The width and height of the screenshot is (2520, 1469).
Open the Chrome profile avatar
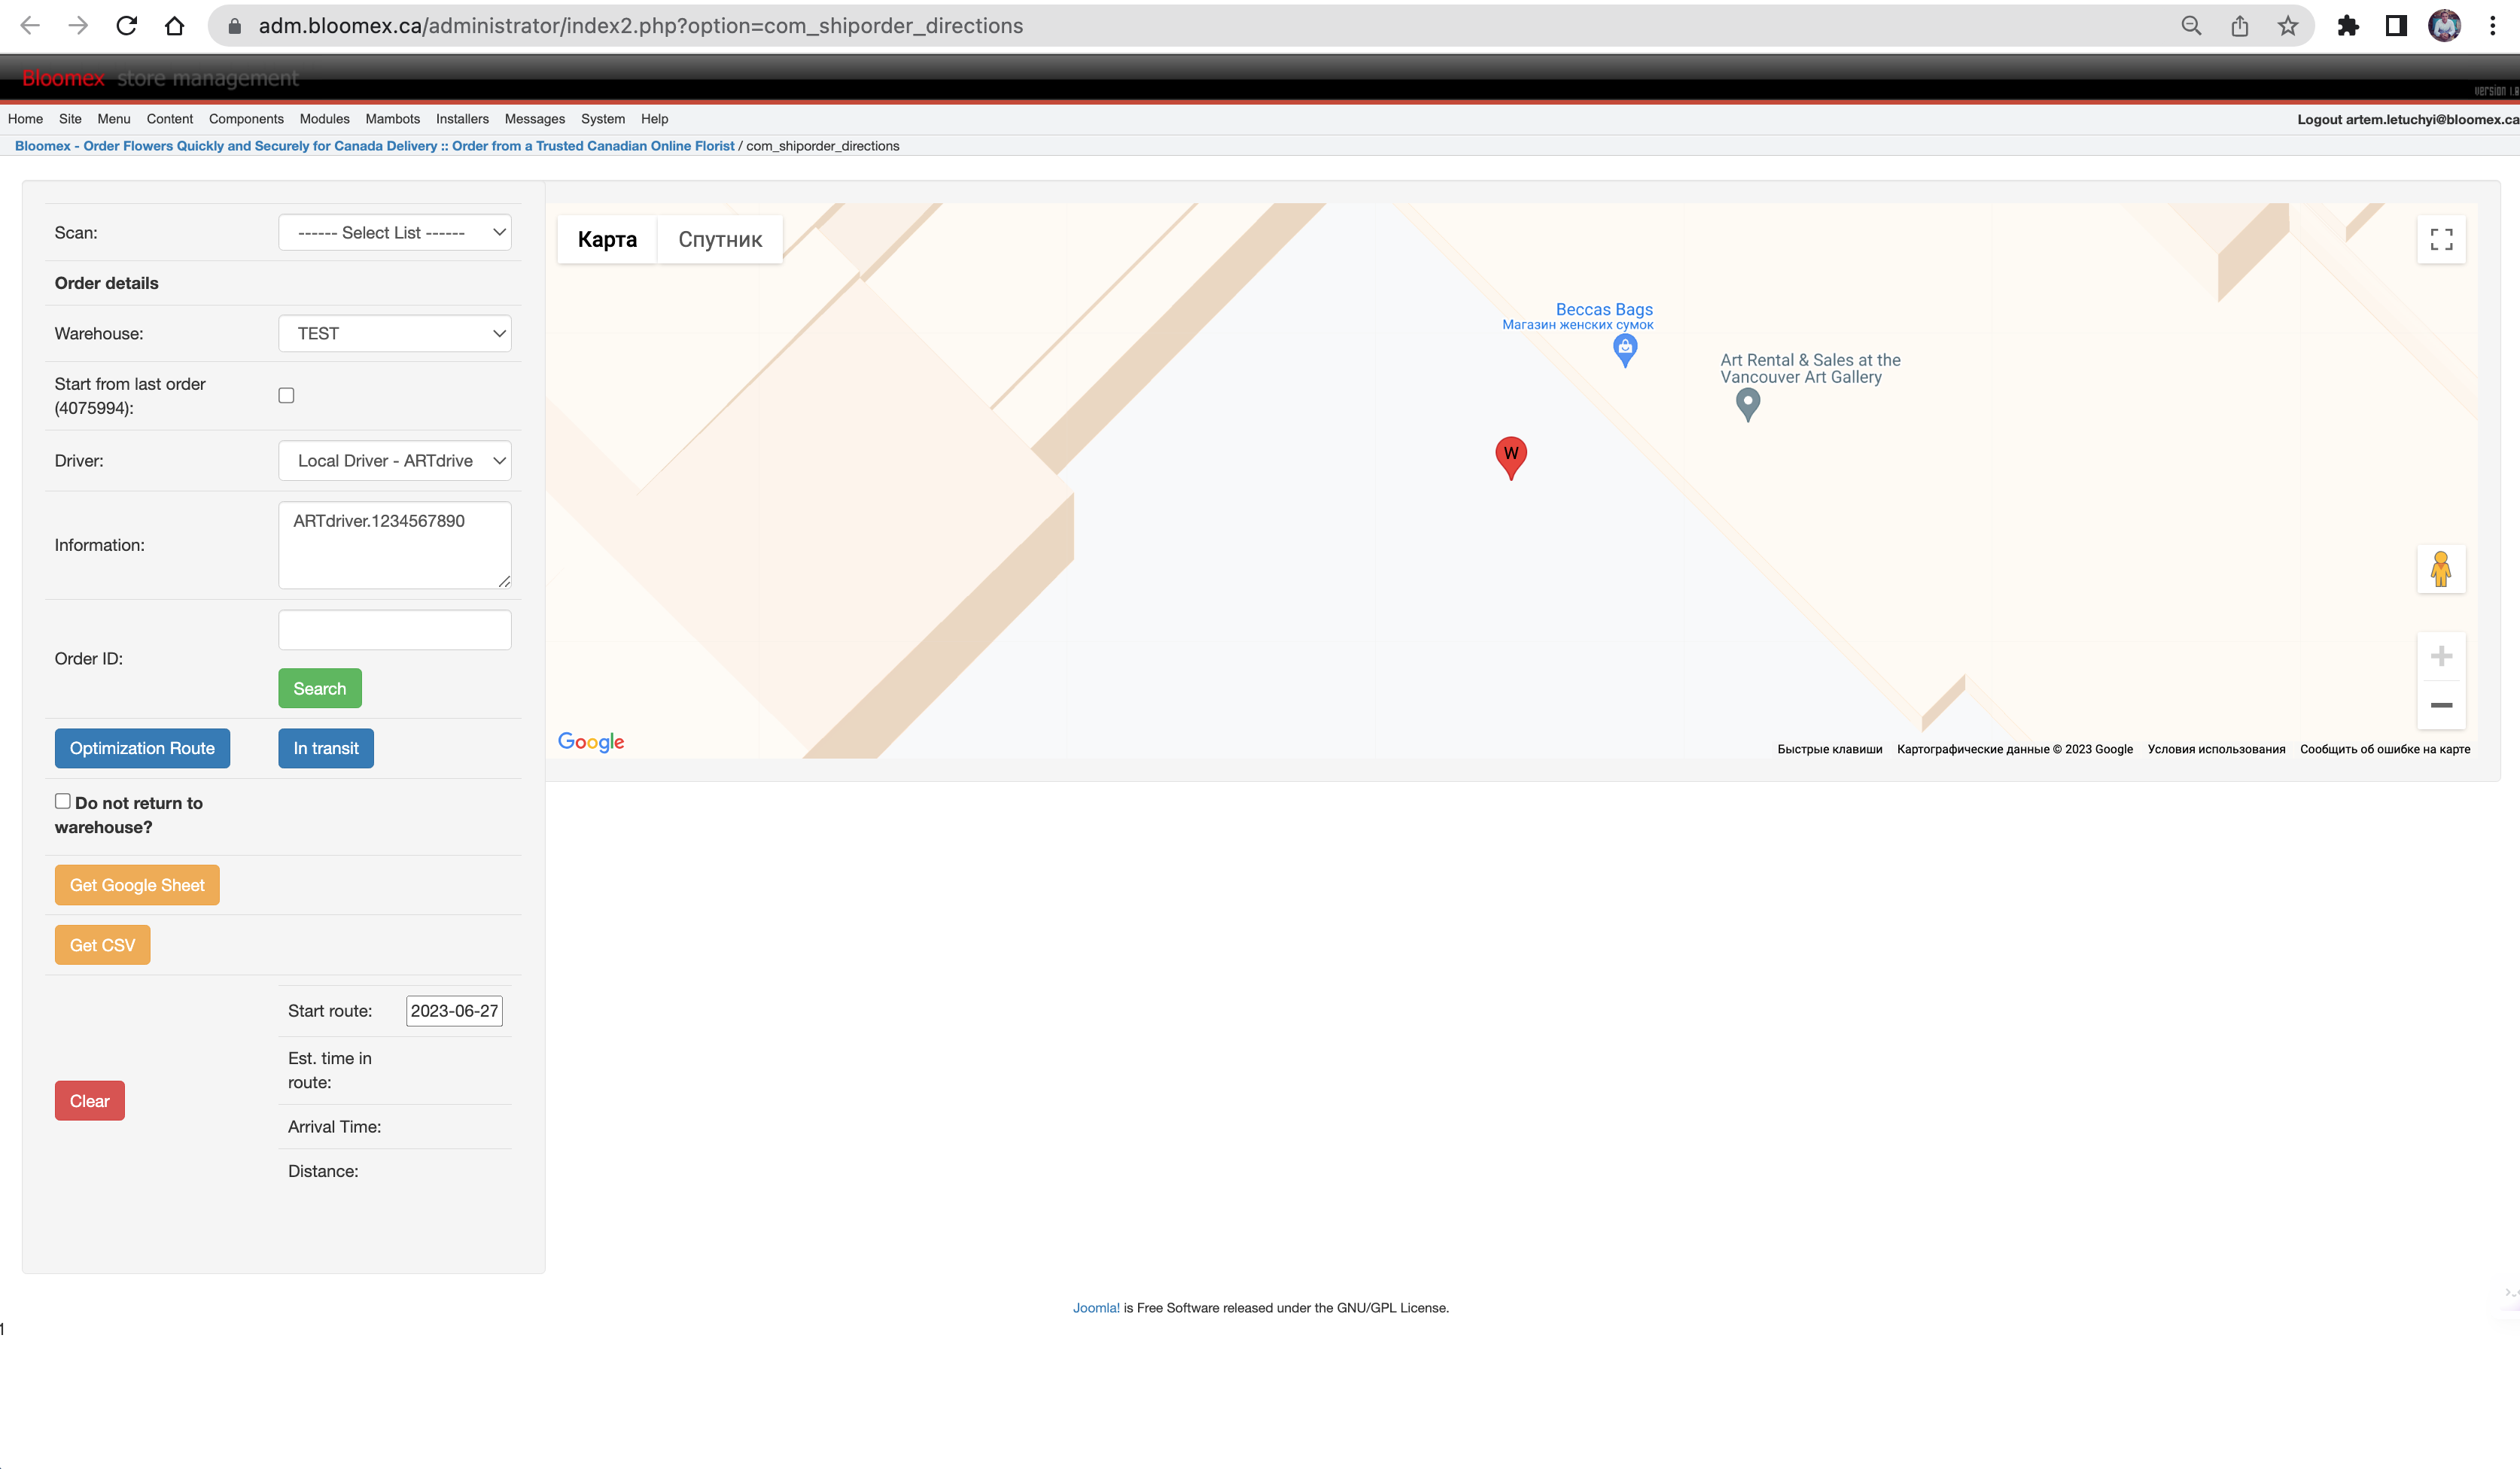point(2444,26)
